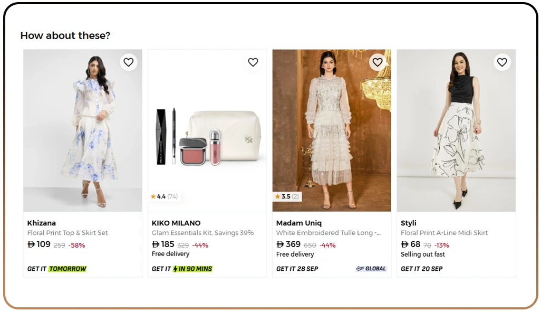541x311 pixels.
Task: Click the Selling out fast label on Styli card
Action: [x=423, y=254]
